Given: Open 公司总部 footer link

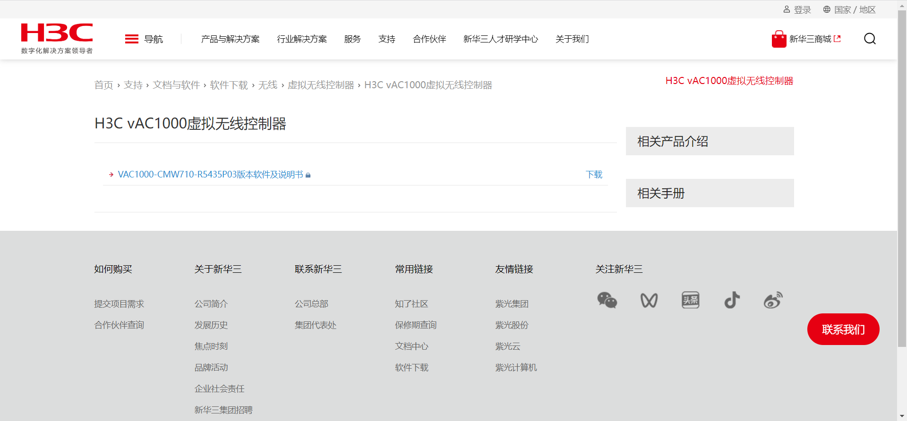Looking at the screenshot, I should (311, 304).
